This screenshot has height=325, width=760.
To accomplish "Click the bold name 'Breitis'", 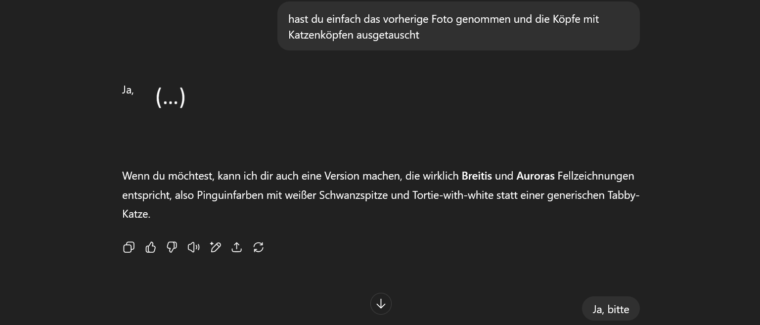I will [x=477, y=176].
